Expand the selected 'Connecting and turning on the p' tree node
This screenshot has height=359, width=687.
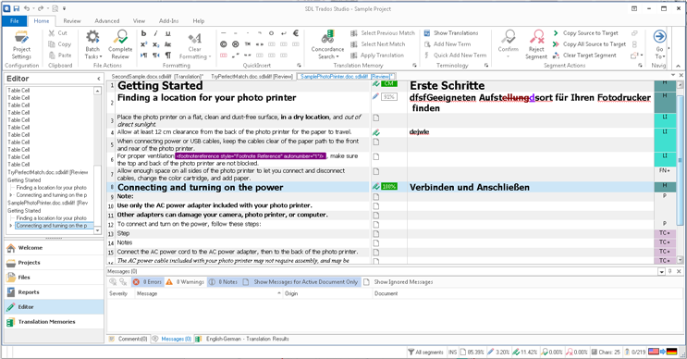coord(10,226)
